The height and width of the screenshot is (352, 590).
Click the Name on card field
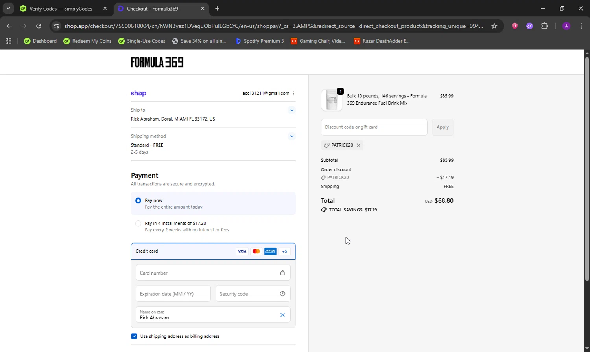click(x=213, y=315)
